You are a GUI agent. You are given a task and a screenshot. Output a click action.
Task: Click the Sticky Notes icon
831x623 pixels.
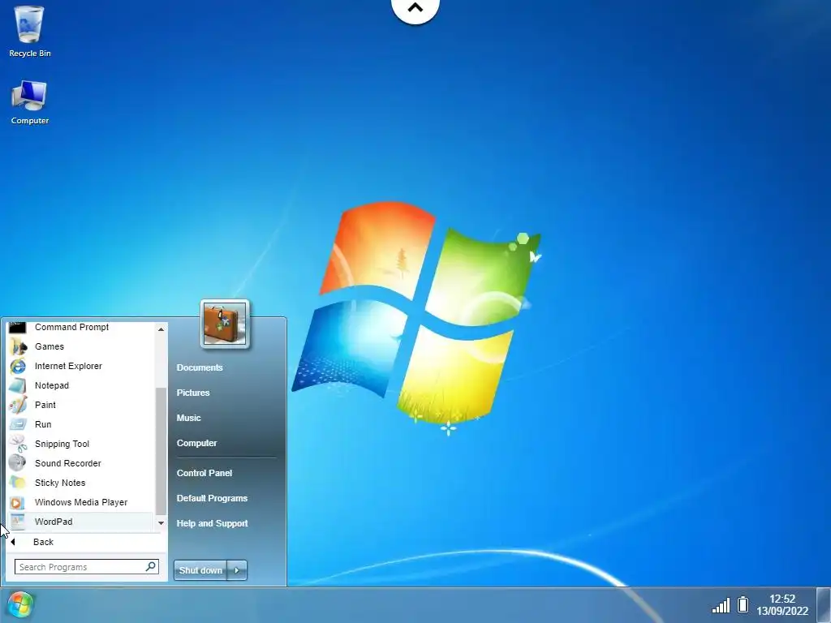18,483
